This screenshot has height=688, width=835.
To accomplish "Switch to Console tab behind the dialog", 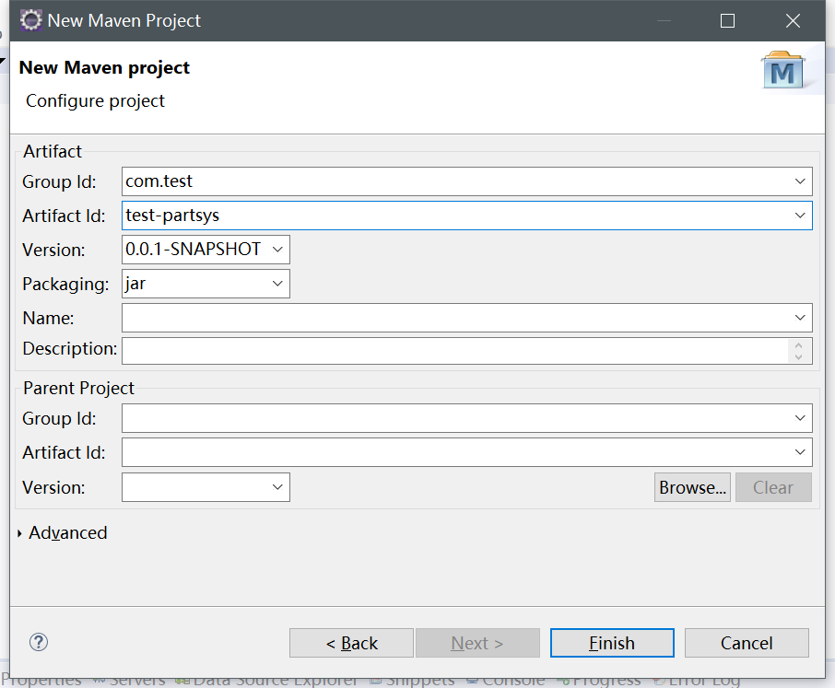I will [506, 681].
